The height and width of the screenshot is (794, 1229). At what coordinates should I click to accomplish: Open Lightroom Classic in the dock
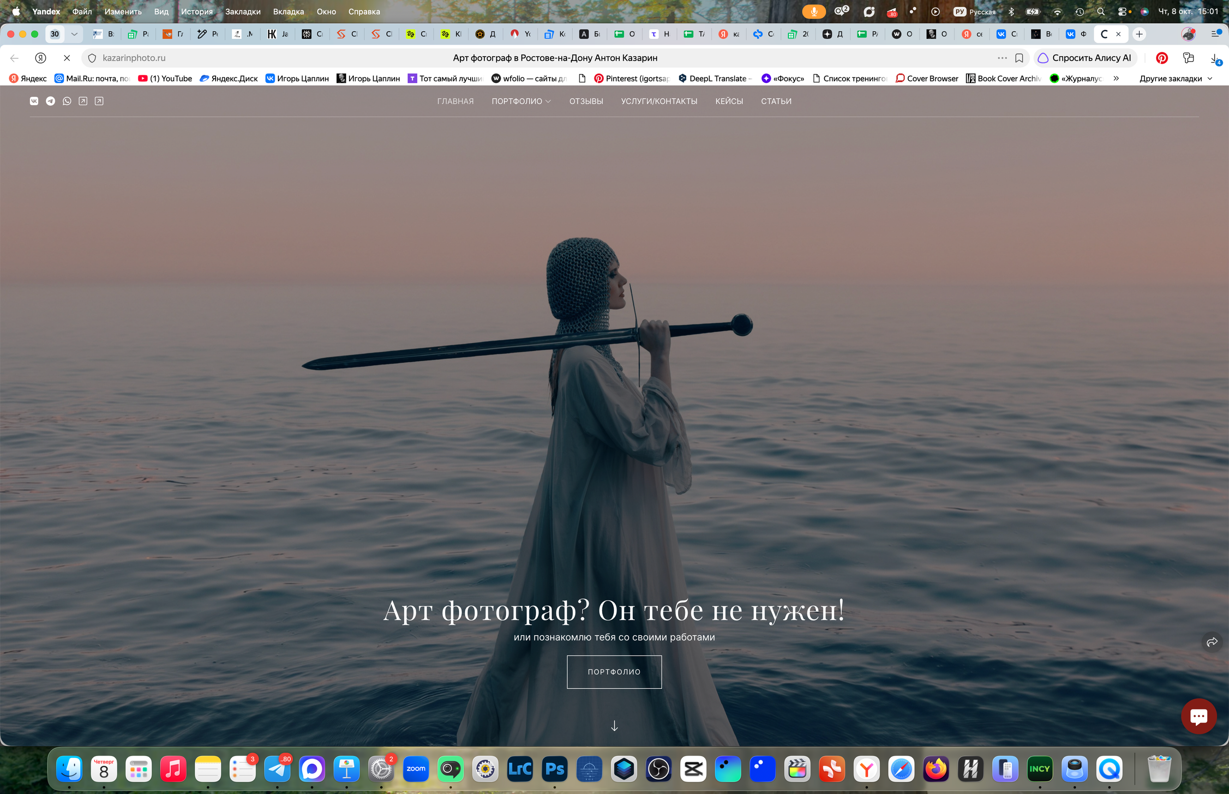point(520,769)
